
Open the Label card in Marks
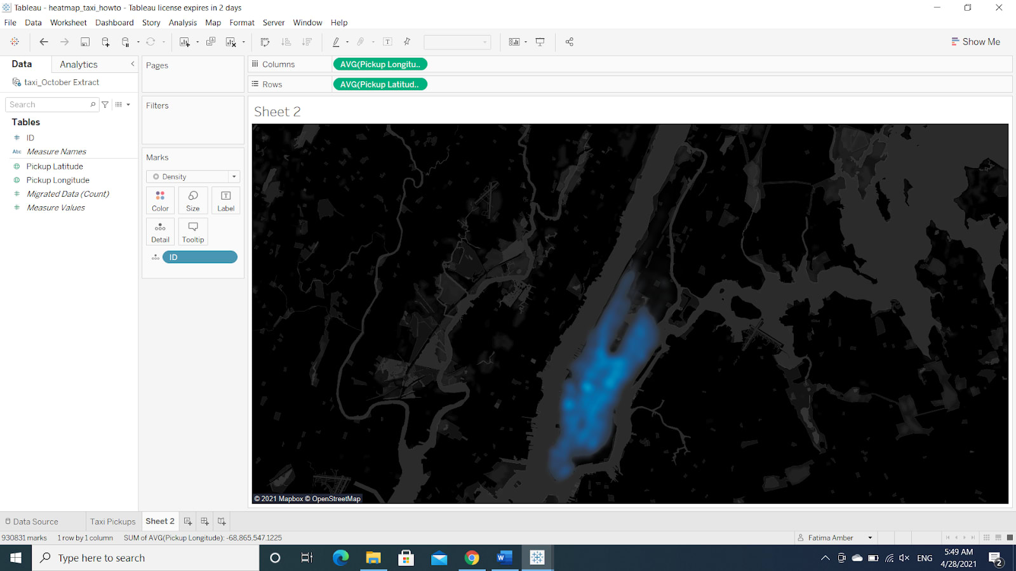[x=225, y=200]
